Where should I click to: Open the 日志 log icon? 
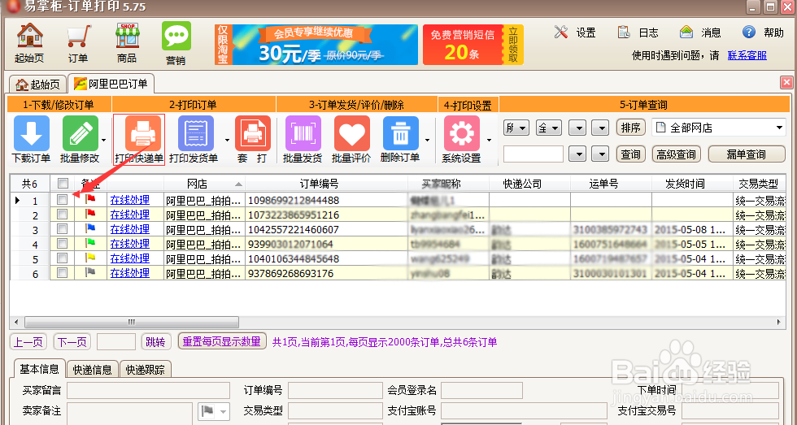pos(624,33)
